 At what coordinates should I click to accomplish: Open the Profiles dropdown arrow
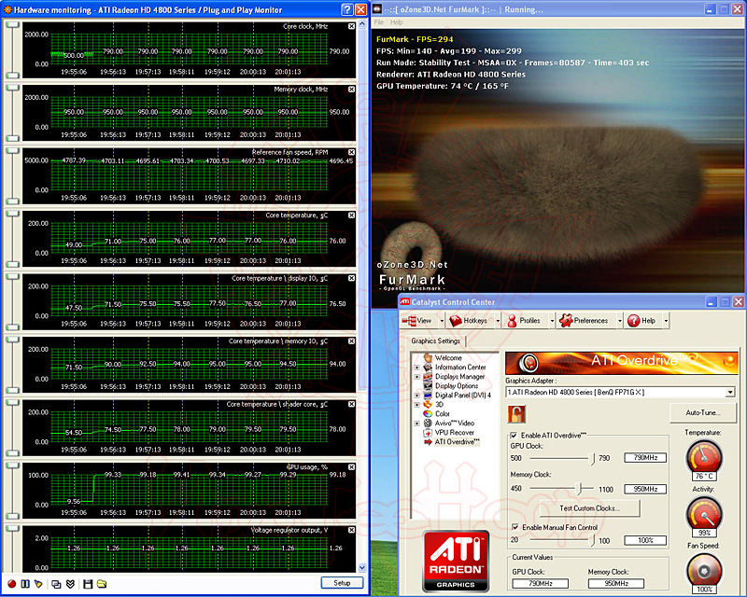point(552,321)
